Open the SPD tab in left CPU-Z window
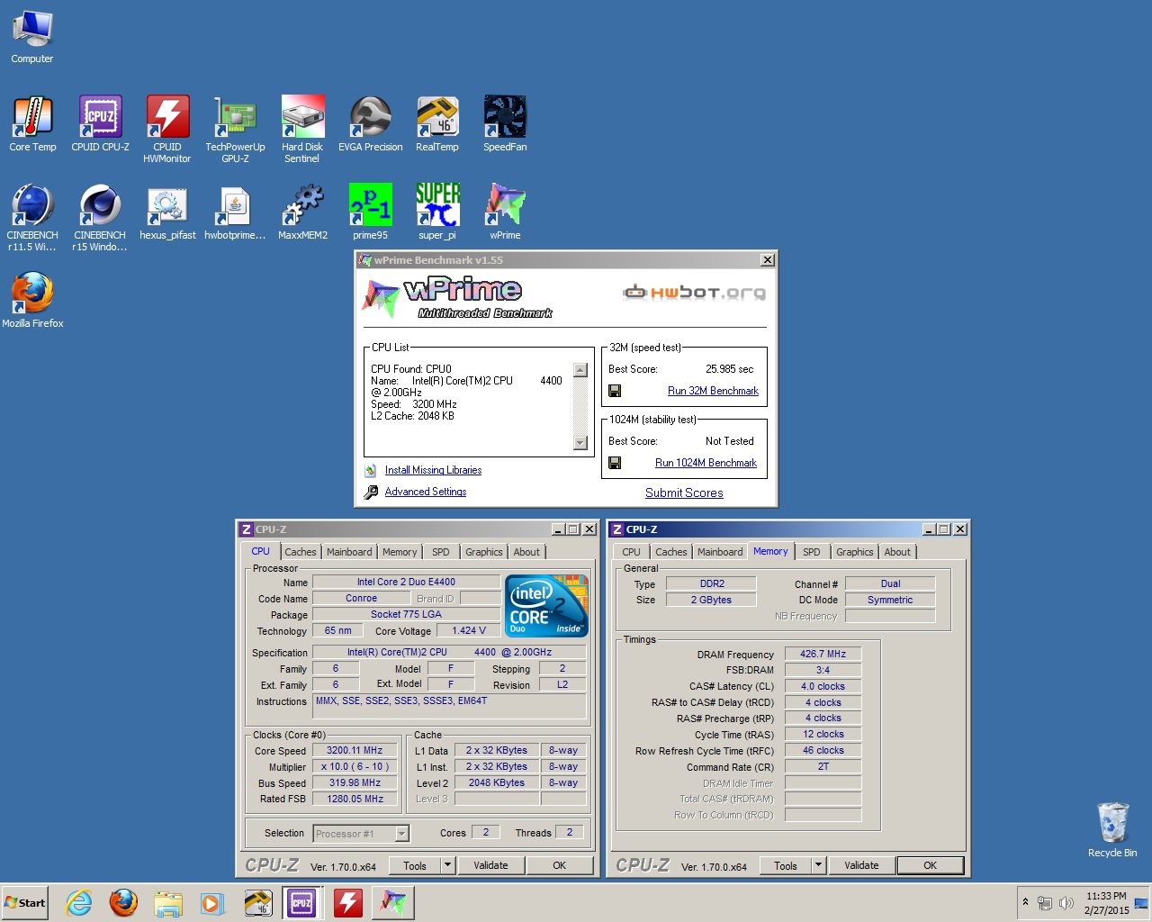The height and width of the screenshot is (922, 1152). (x=440, y=552)
